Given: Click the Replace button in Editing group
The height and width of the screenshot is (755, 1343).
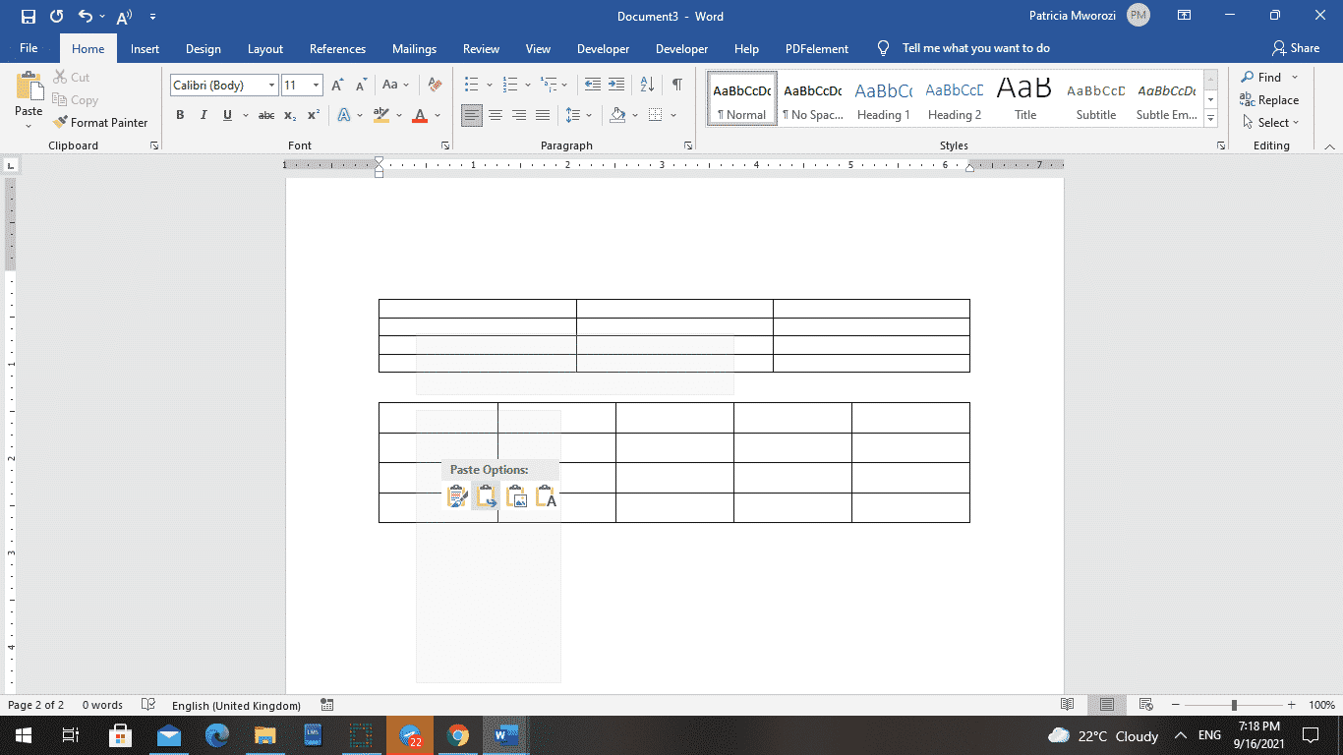Looking at the screenshot, I should [1270, 99].
